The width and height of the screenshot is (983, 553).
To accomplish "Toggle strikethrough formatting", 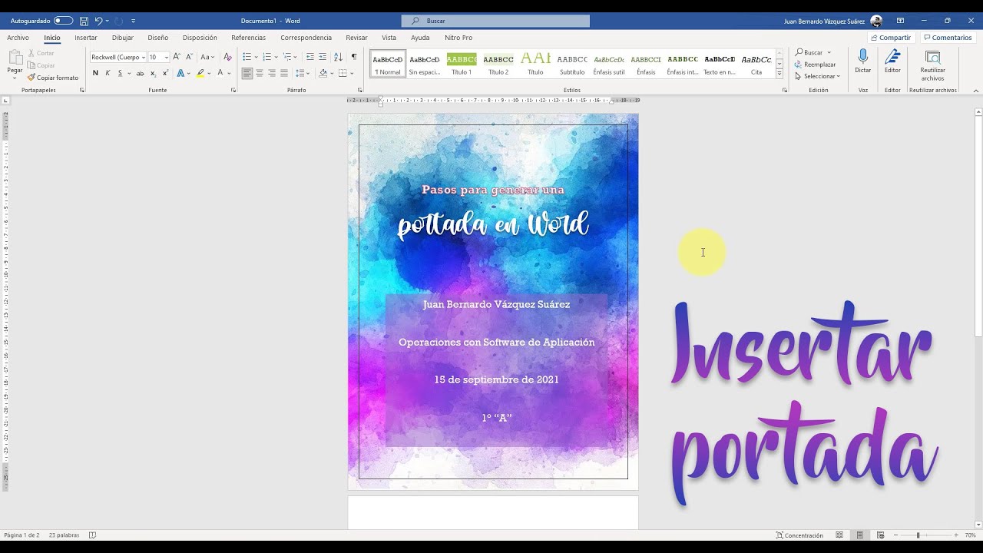I will [140, 73].
